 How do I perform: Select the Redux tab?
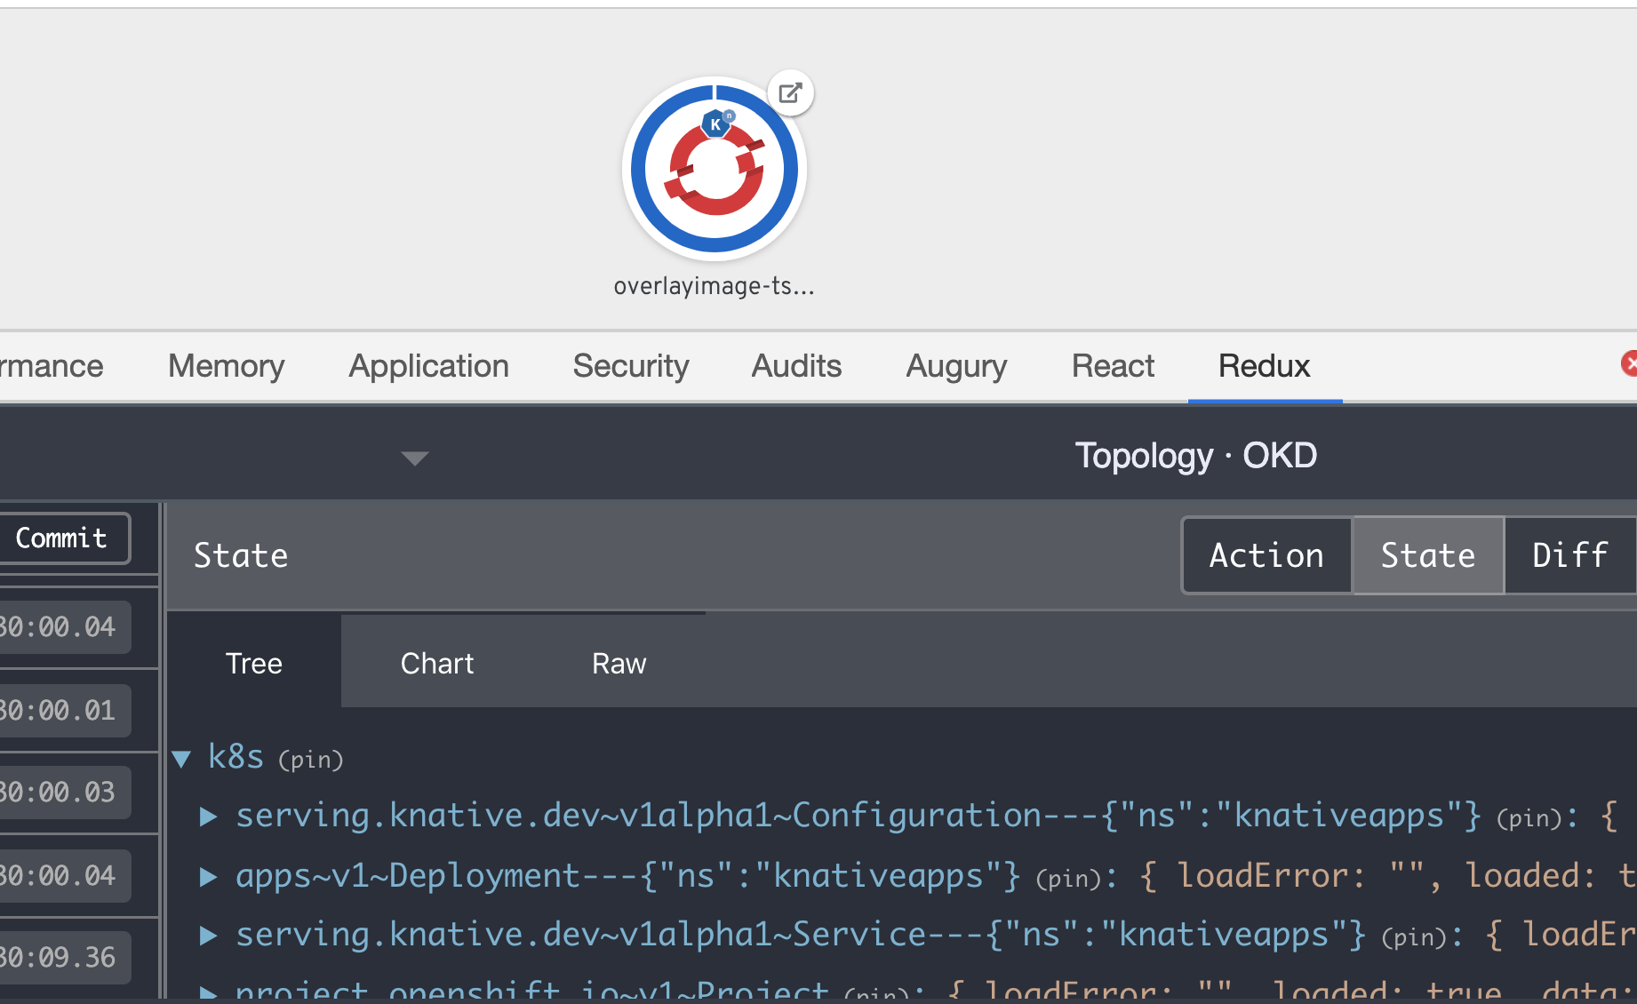pyautogui.click(x=1264, y=366)
